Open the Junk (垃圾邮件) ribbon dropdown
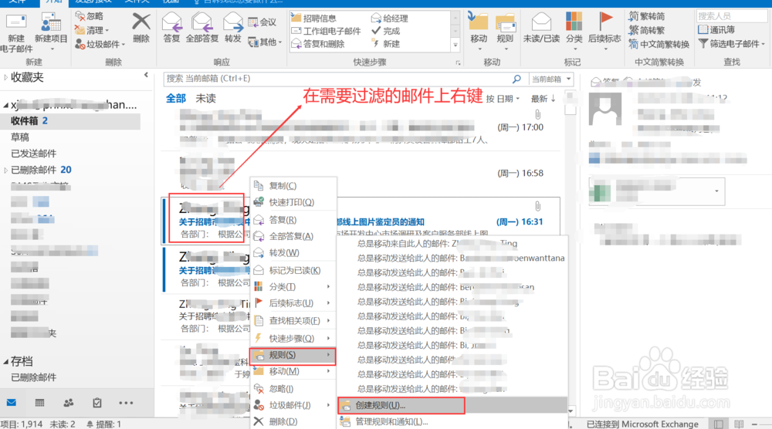This screenshot has height=429, width=772. (100, 45)
